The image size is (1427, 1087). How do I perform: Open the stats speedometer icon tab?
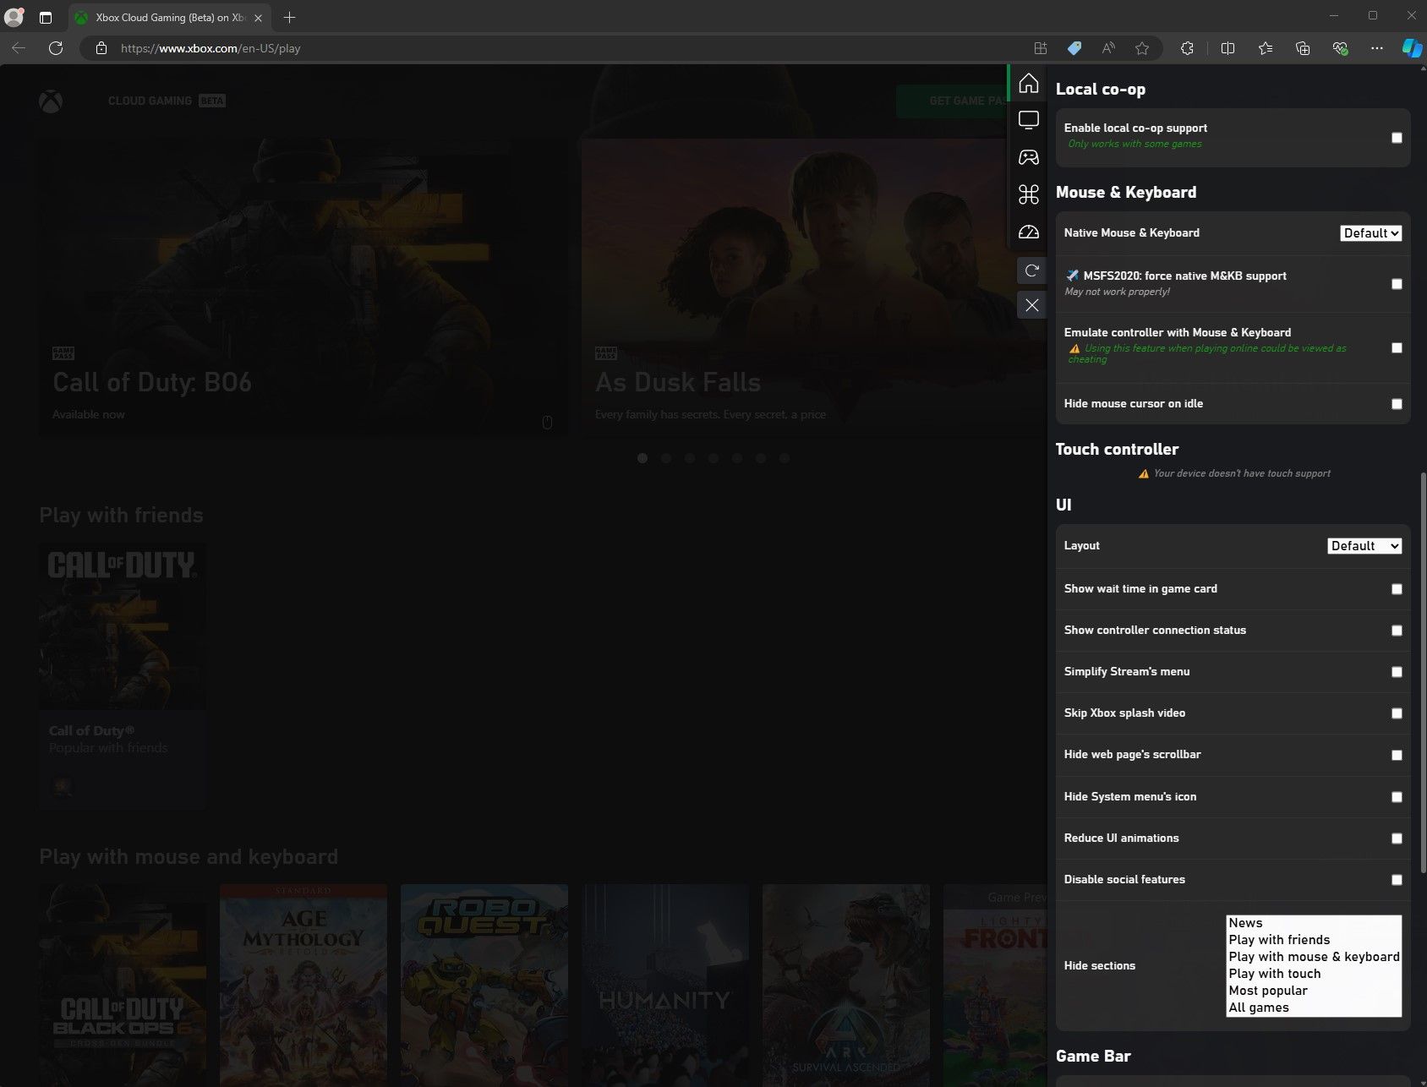coord(1028,232)
